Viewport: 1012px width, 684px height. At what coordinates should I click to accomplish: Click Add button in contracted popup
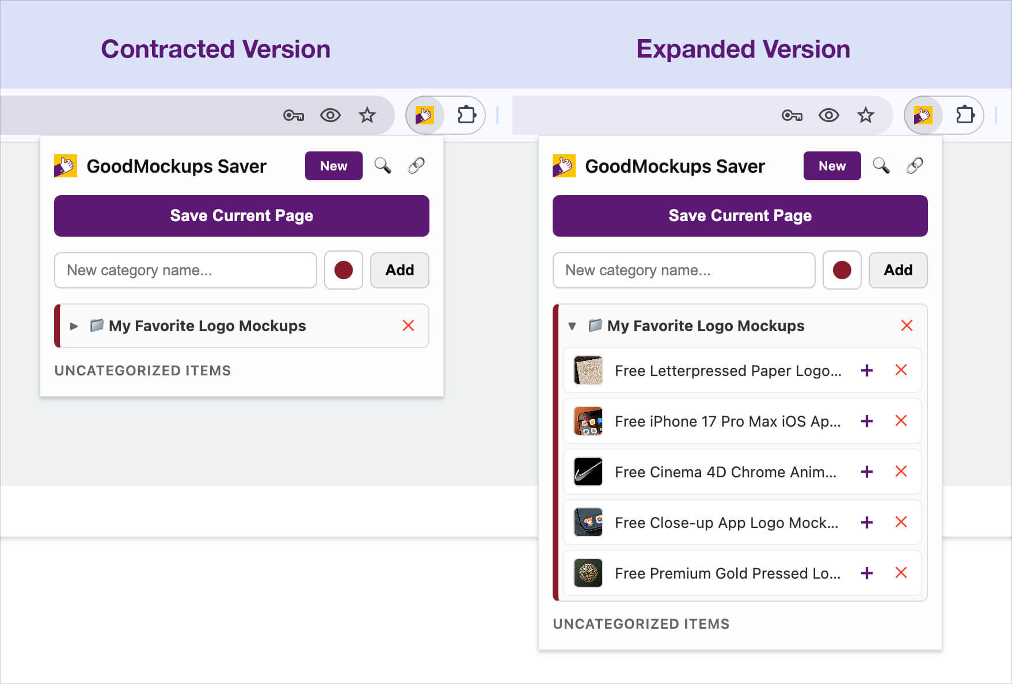400,270
